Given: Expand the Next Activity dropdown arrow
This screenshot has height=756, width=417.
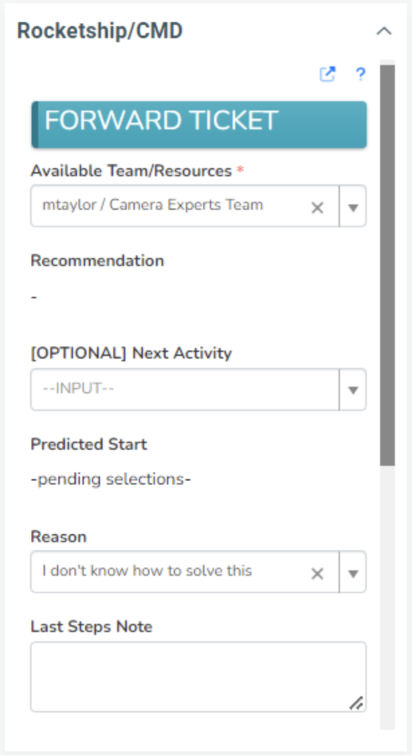Looking at the screenshot, I should [353, 390].
